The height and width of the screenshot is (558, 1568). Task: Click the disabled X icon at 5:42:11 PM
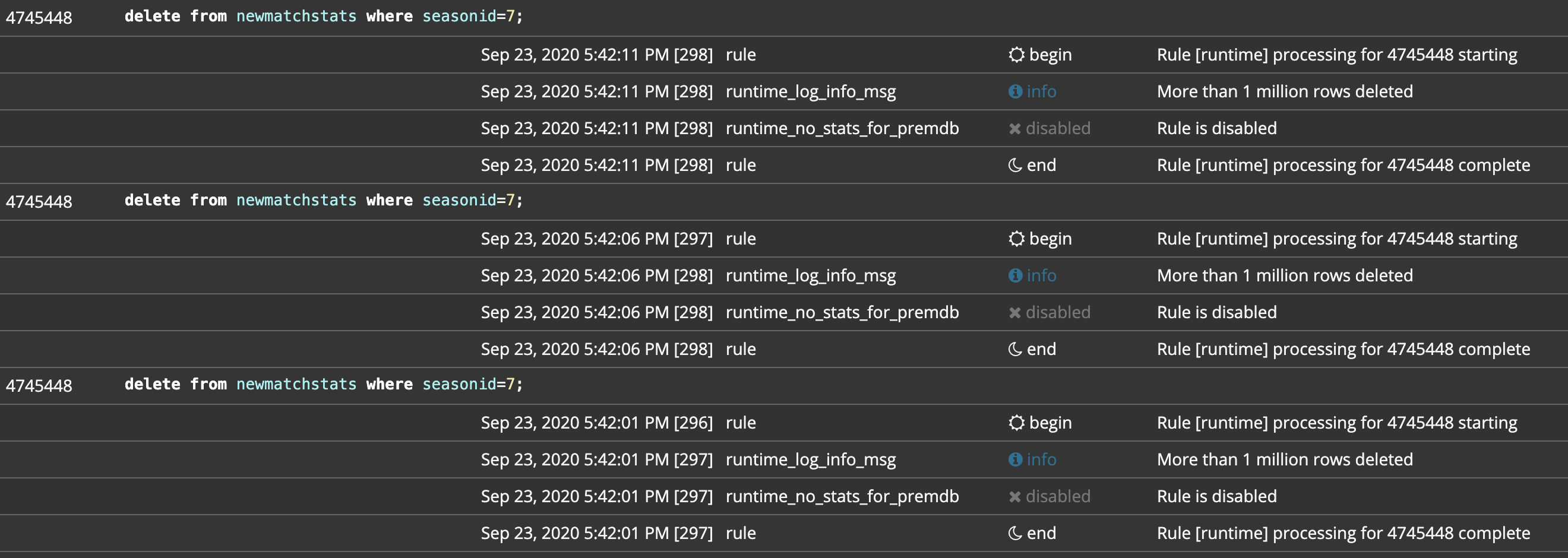pyautogui.click(x=1014, y=128)
